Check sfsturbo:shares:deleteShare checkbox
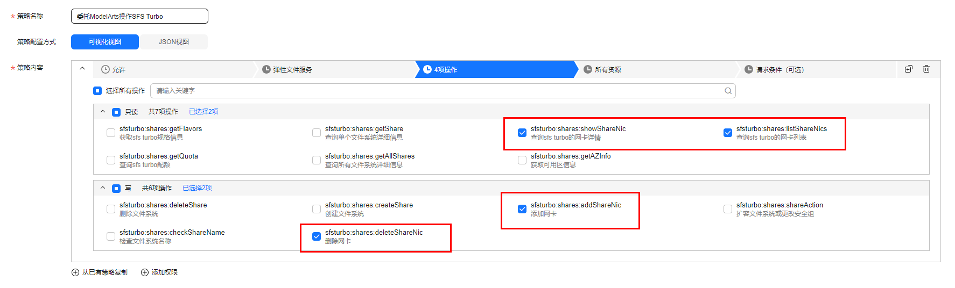 (111, 209)
